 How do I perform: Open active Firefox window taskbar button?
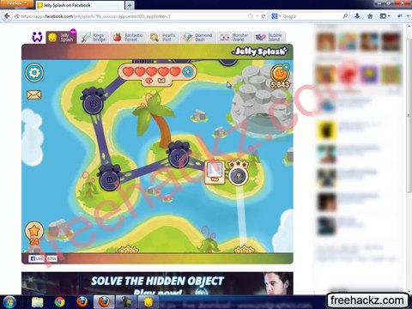[104, 302]
